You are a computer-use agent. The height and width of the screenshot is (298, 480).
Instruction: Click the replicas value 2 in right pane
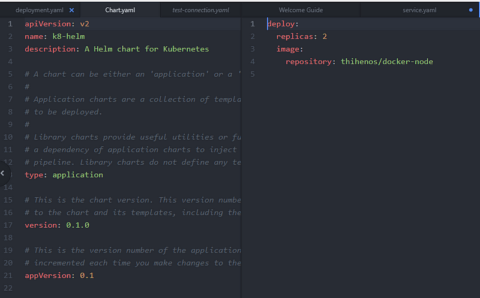tap(325, 37)
